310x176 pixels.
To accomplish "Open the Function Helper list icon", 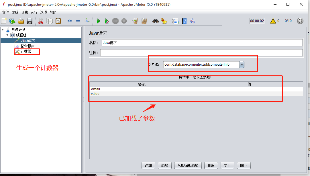I will 175,21.
